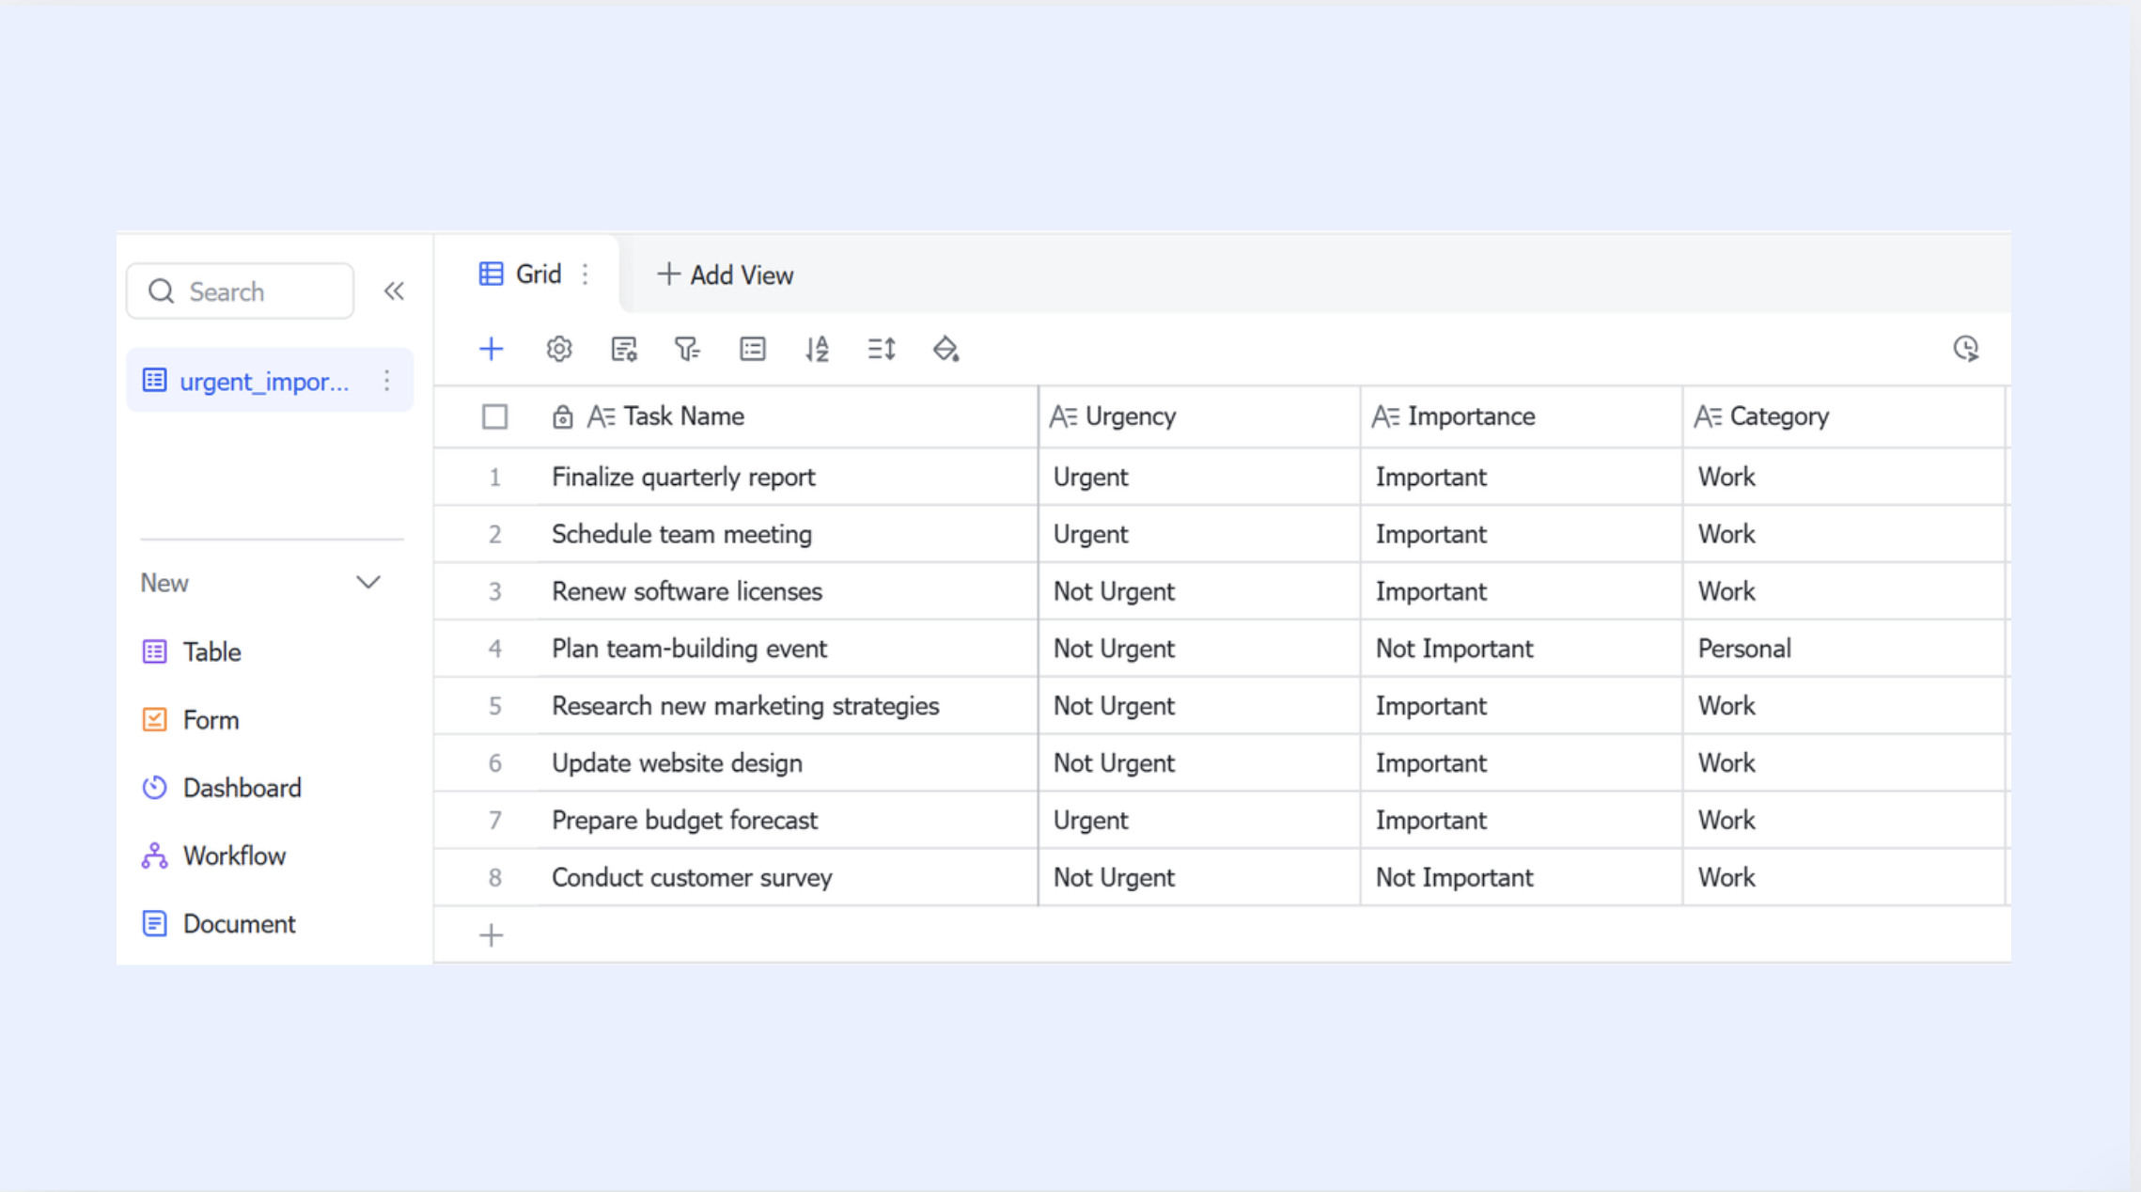Click 'Not Important' in Conduct customer survey row
Image resolution: width=2141 pixels, height=1192 pixels.
coord(1522,877)
